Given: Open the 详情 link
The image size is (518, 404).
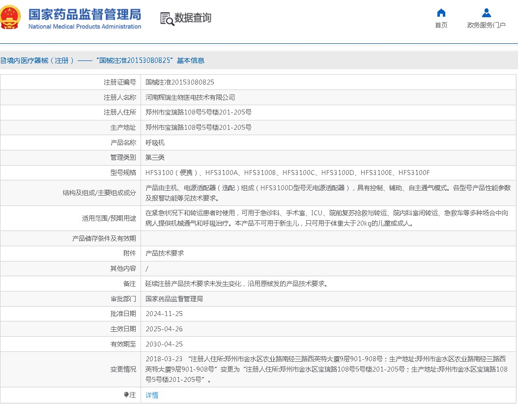Looking at the screenshot, I should click(x=152, y=395).
